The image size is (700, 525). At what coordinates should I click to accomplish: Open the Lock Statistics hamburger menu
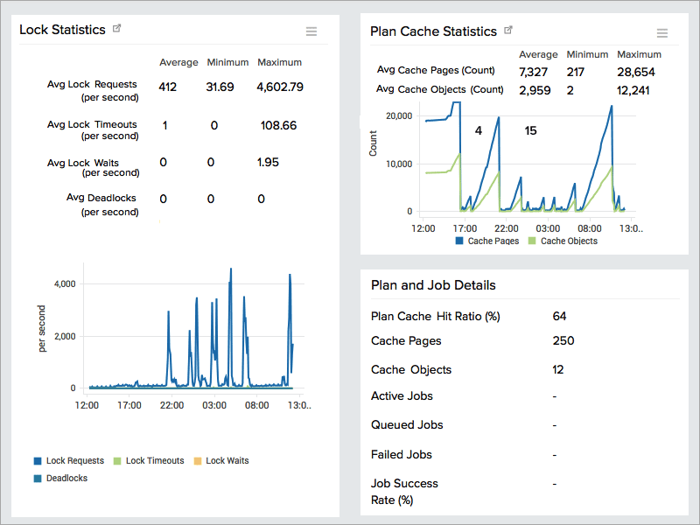point(311,31)
